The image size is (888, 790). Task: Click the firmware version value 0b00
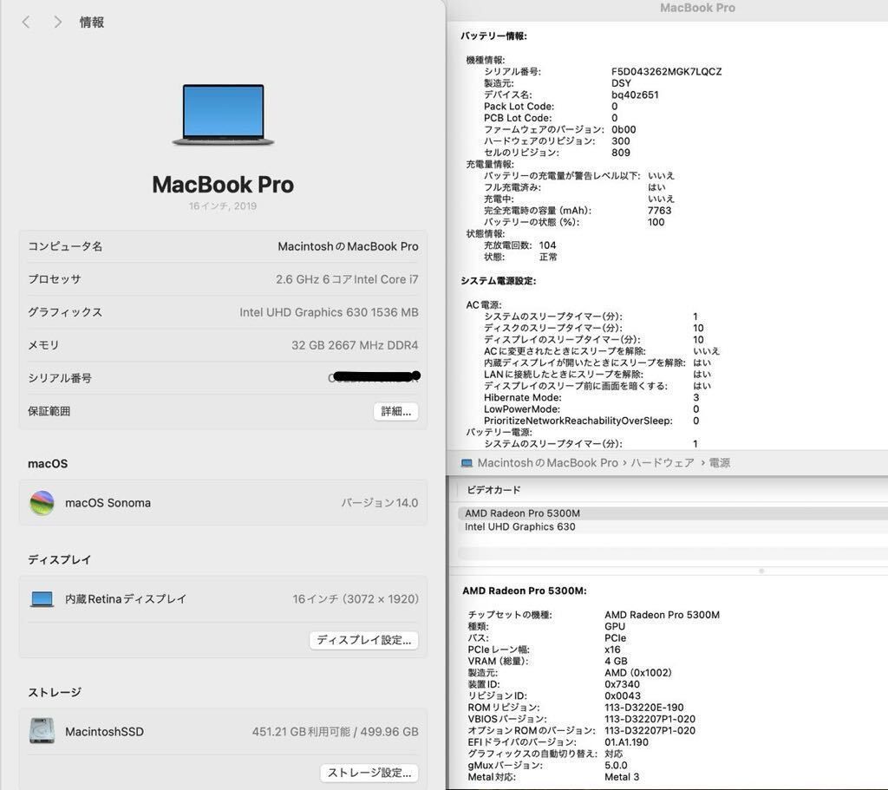point(624,129)
